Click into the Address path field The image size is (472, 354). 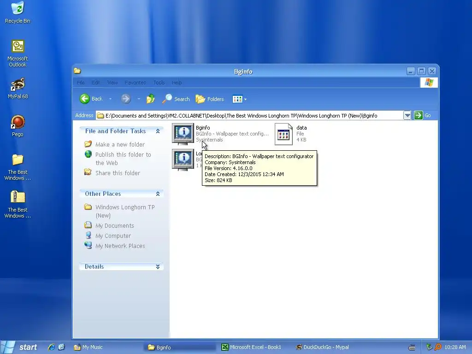coord(250,116)
